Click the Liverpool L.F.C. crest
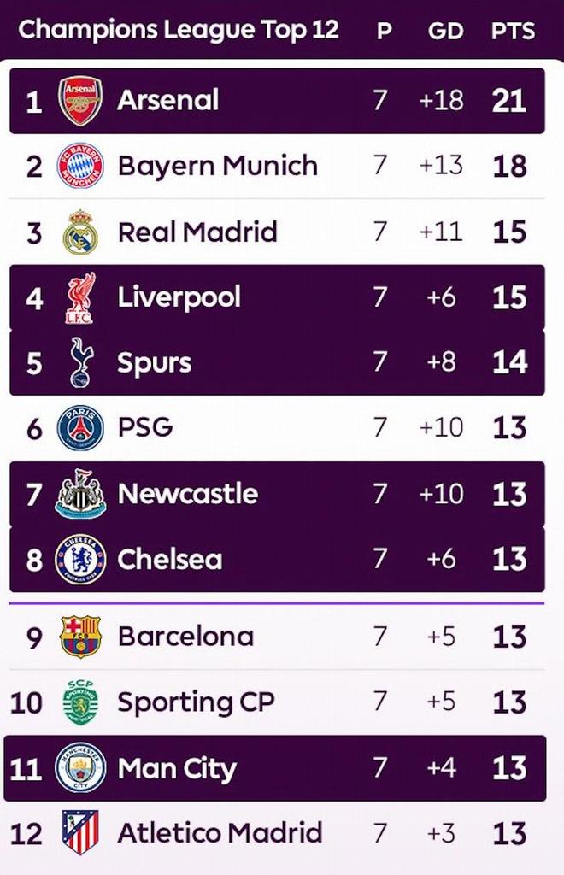The width and height of the screenshot is (564, 875). tap(80, 297)
